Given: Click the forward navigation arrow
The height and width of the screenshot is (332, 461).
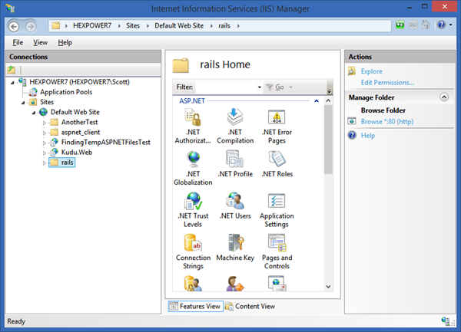Looking at the screenshot, I should coord(31,26).
